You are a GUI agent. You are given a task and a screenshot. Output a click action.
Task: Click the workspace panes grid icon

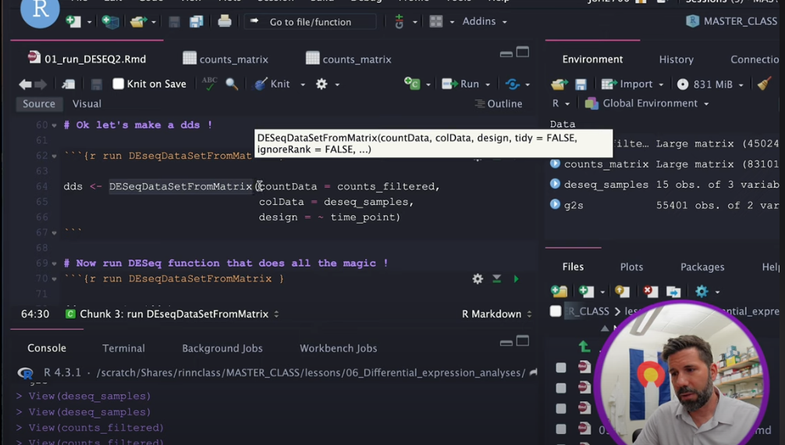tap(436, 22)
